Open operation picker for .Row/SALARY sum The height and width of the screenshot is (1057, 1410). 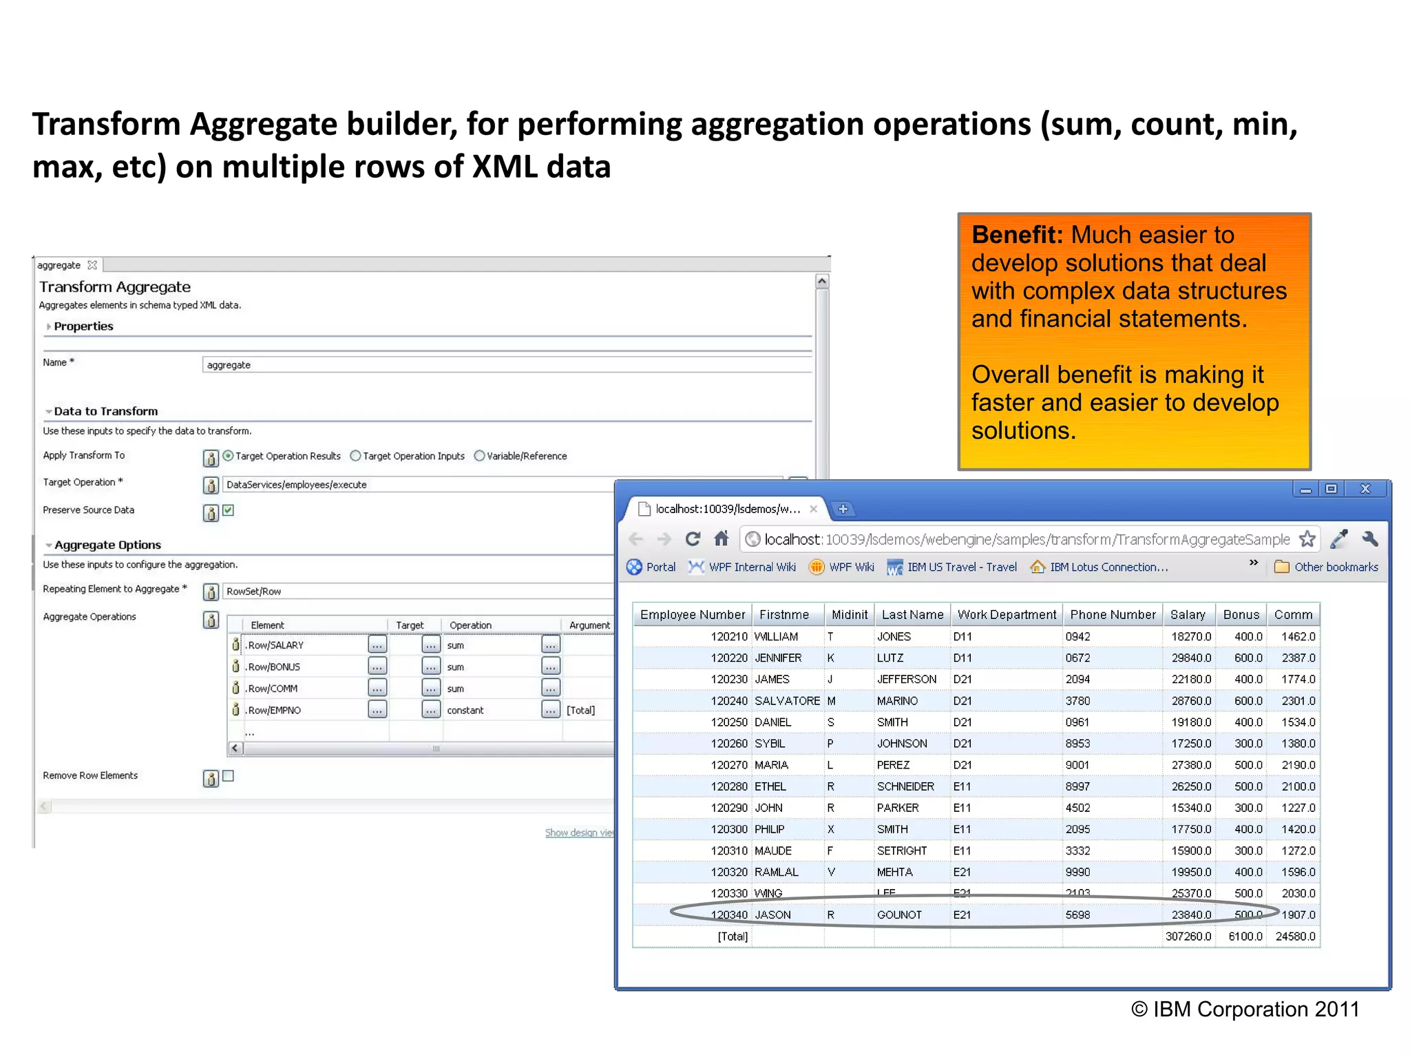(551, 645)
